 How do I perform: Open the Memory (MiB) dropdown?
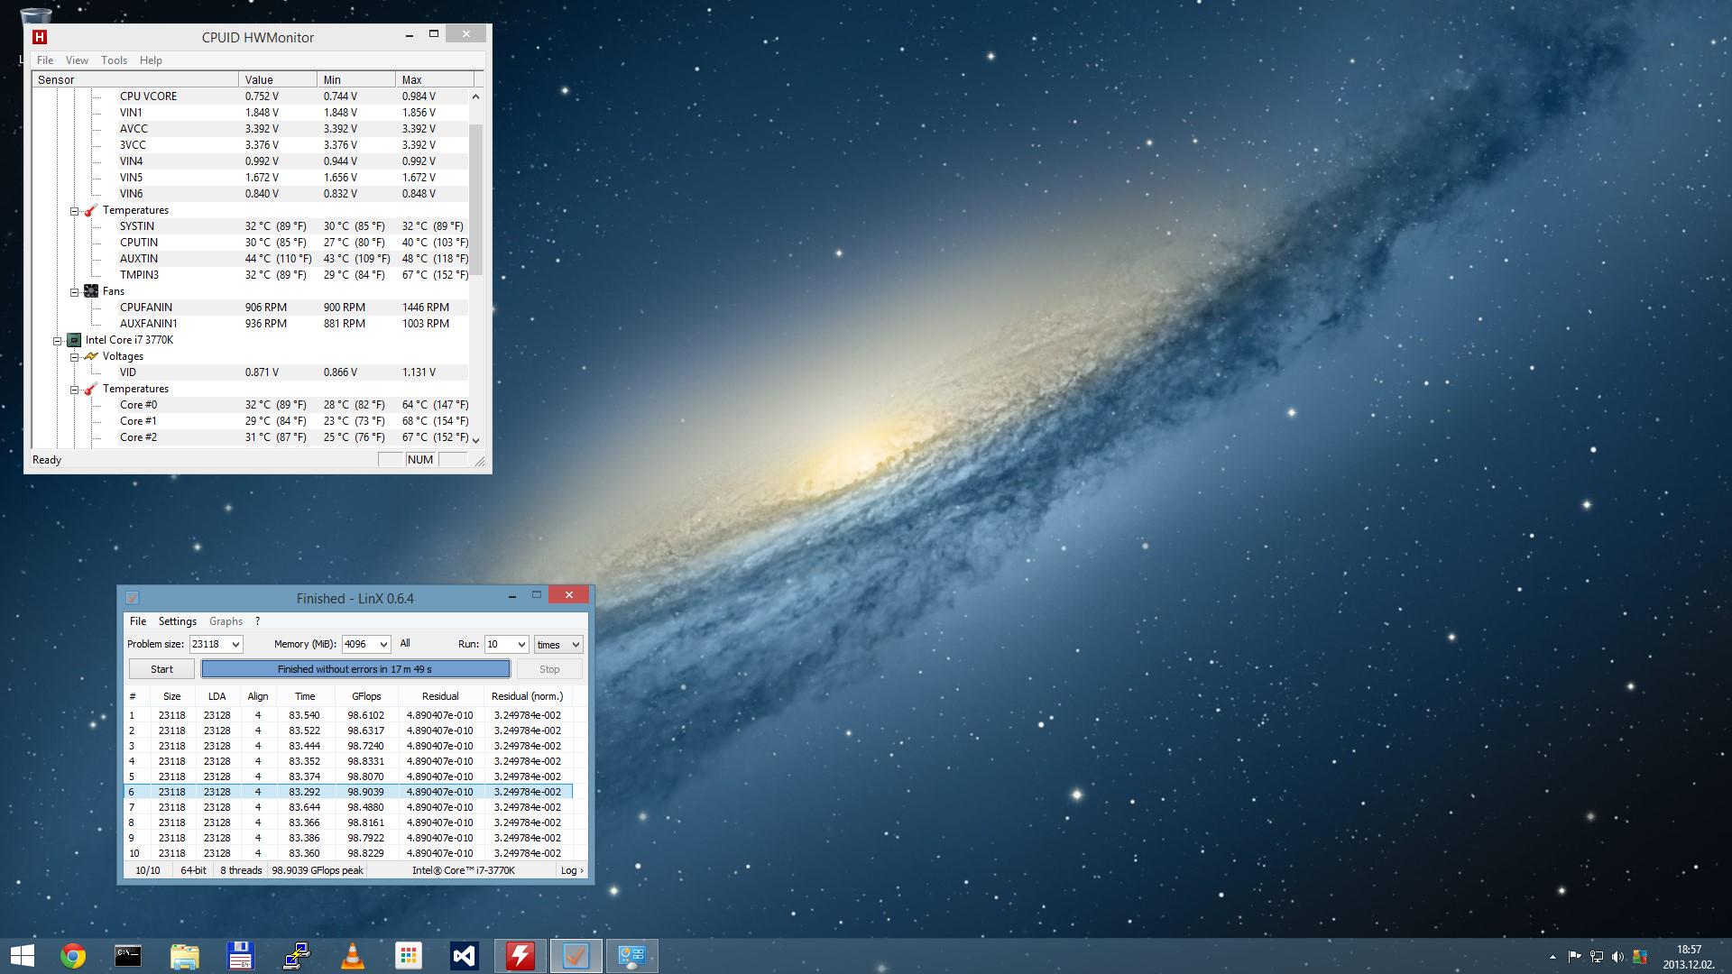pyautogui.click(x=383, y=644)
